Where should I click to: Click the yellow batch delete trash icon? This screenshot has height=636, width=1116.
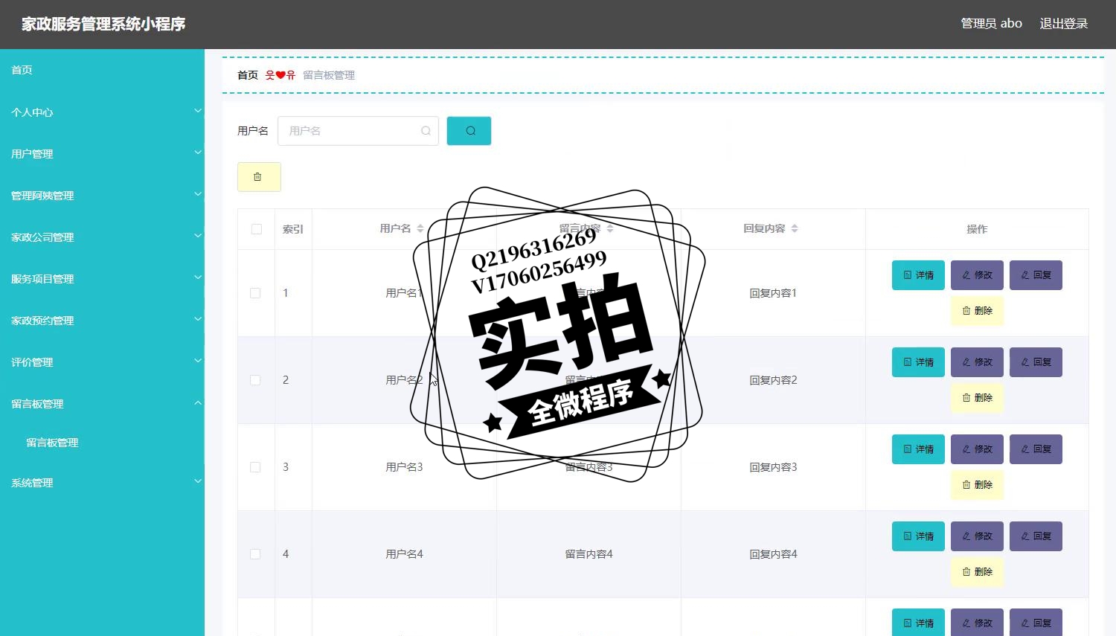pos(259,177)
